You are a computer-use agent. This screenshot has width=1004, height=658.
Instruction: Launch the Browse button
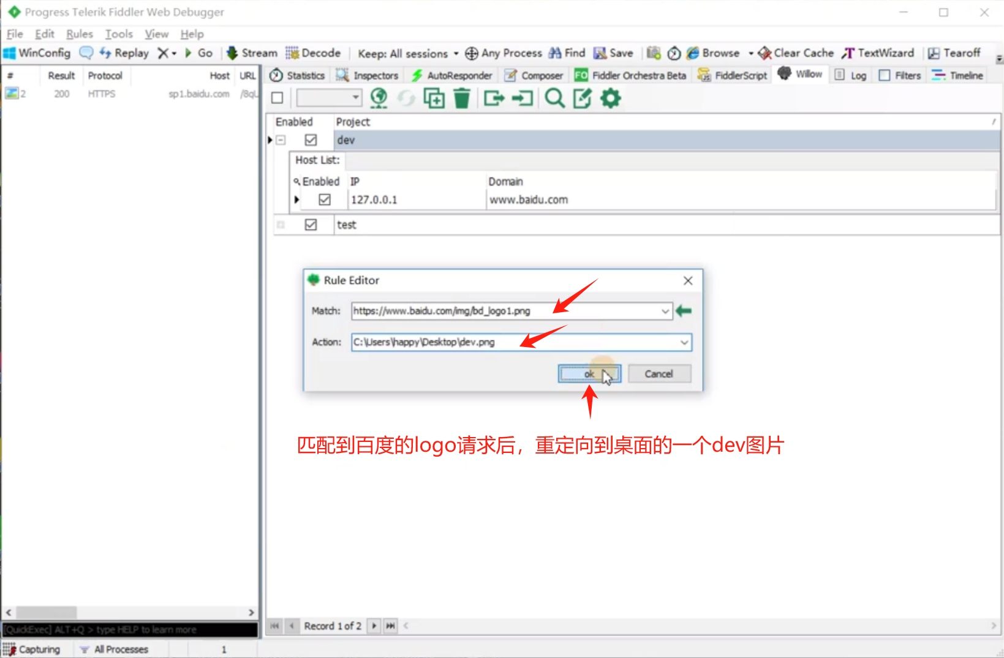713,53
